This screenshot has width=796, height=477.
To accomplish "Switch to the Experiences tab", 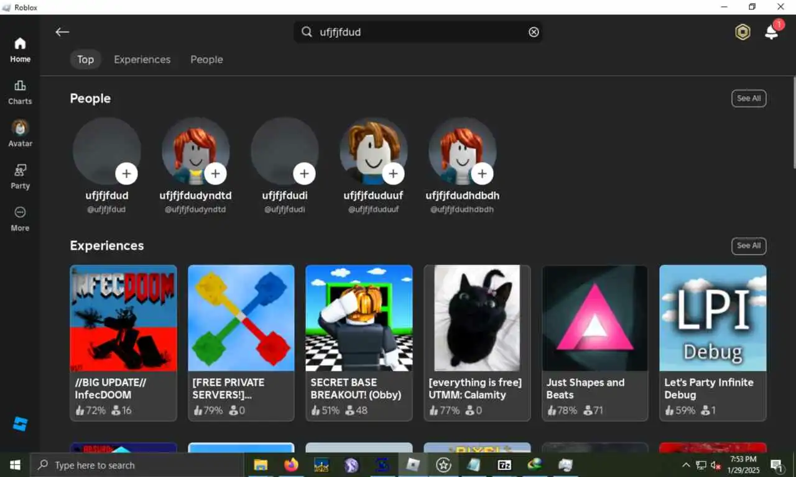I will point(142,60).
